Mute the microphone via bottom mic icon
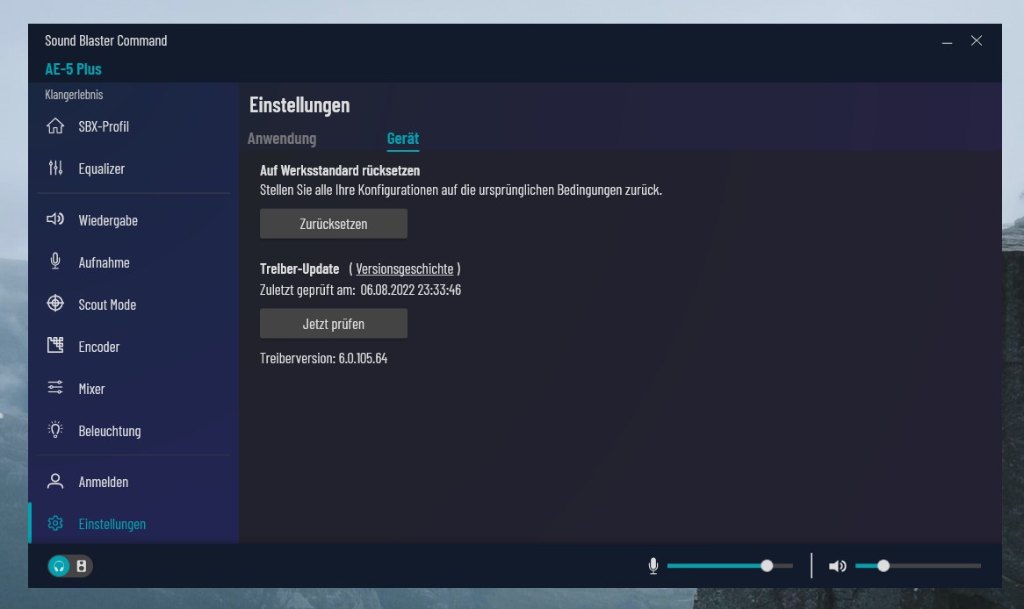Viewport: 1024px width, 609px height. click(653, 566)
